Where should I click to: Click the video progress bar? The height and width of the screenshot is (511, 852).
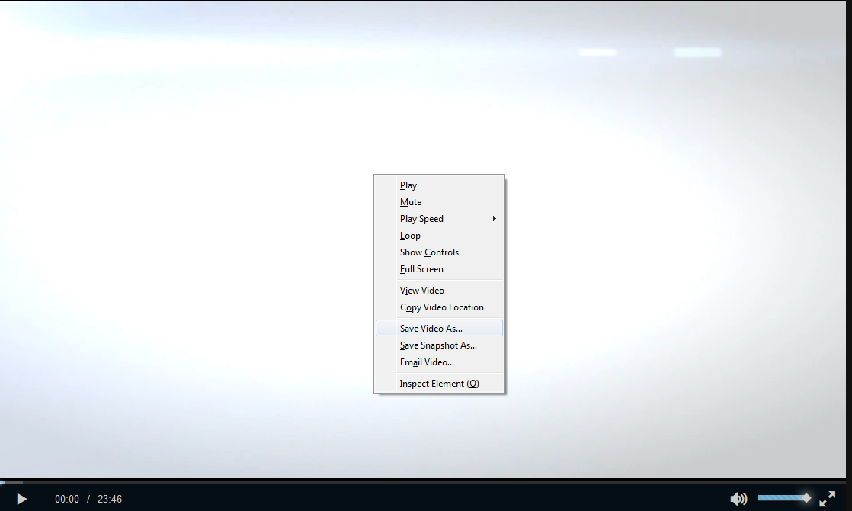(423, 482)
